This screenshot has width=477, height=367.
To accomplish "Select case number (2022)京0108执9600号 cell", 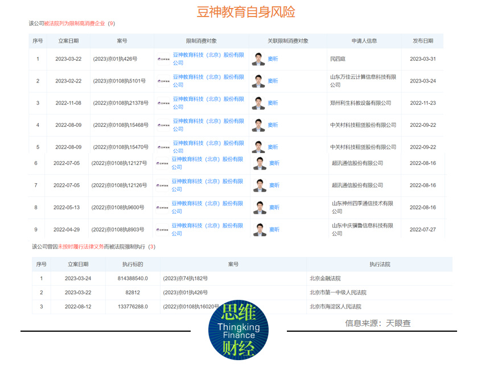I will (117, 207).
